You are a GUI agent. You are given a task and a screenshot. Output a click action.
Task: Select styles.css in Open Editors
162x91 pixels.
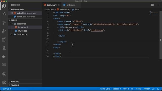point(25,17)
